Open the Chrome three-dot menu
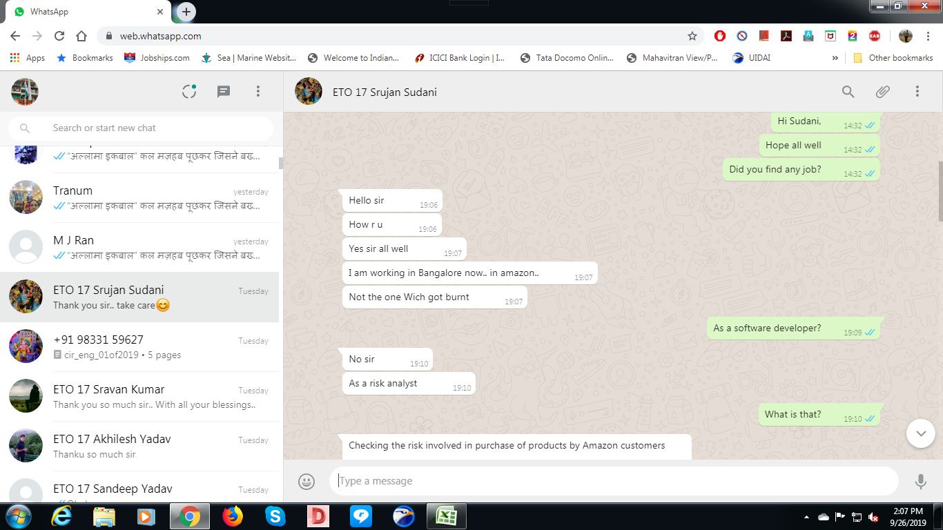 pyautogui.click(x=928, y=36)
